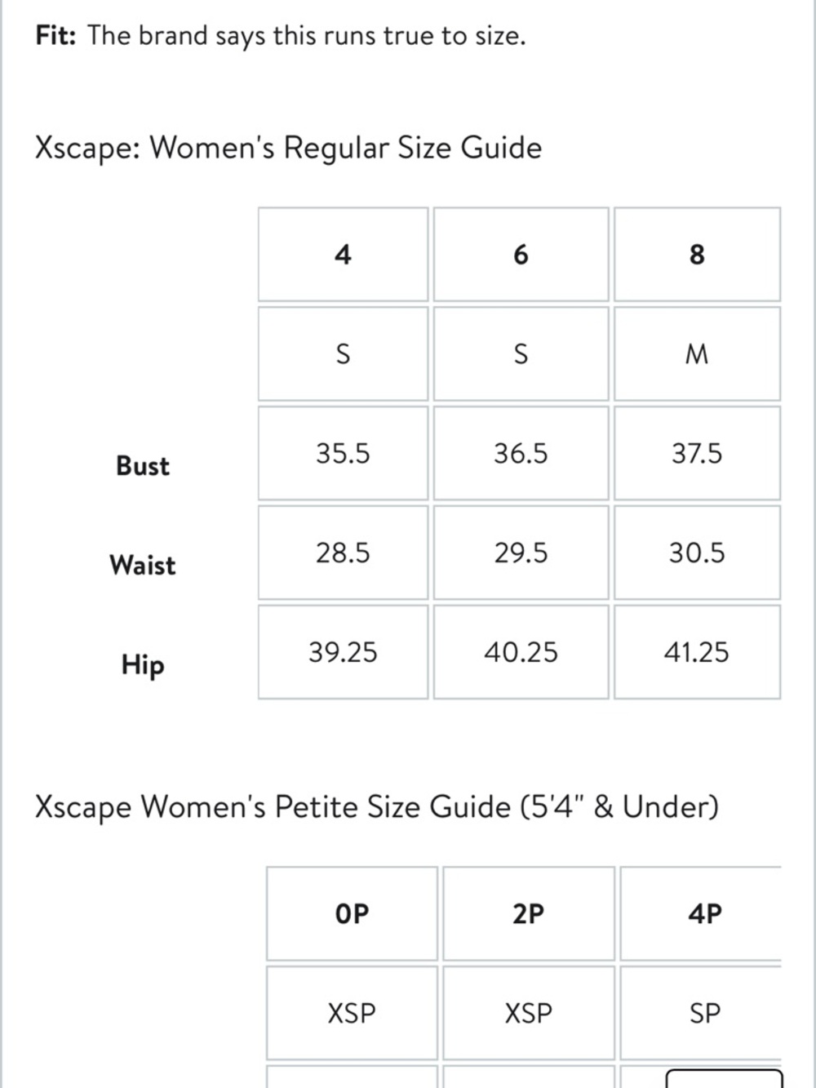Select the size 8 header cell
Image resolution: width=816 pixels, height=1088 pixels.
click(x=697, y=255)
